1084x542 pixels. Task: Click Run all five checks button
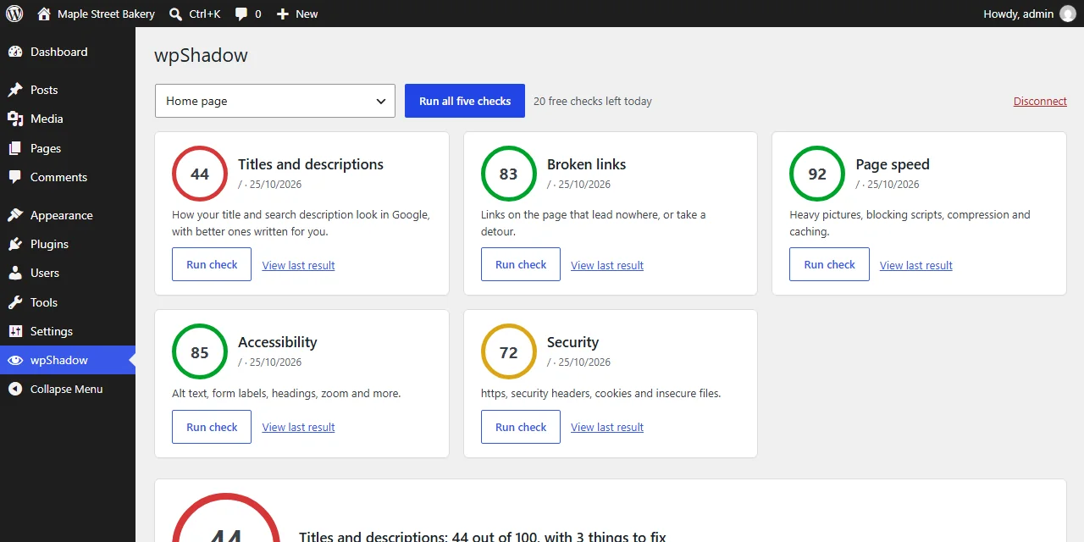[465, 101]
